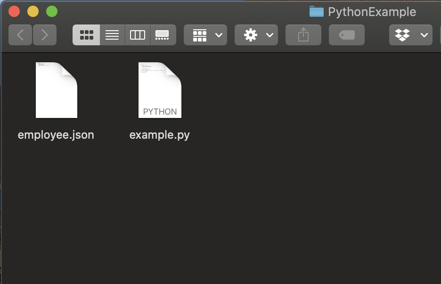Select the example.py Python file

pyautogui.click(x=159, y=90)
